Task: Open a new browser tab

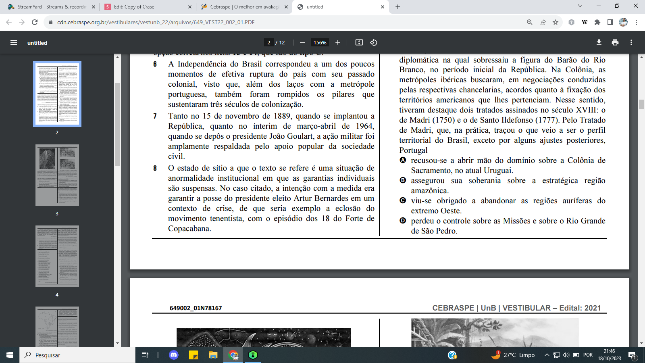Action: [x=398, y=7]
